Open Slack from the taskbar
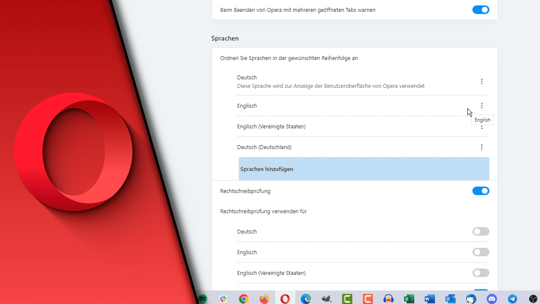 (x=223, y=299)
